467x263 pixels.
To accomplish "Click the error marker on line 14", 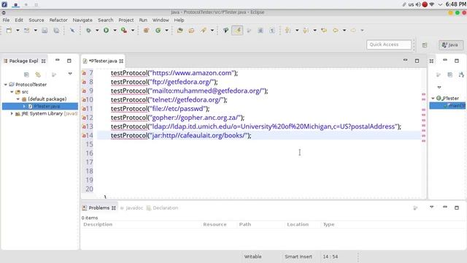I will [x=84, y=136].
